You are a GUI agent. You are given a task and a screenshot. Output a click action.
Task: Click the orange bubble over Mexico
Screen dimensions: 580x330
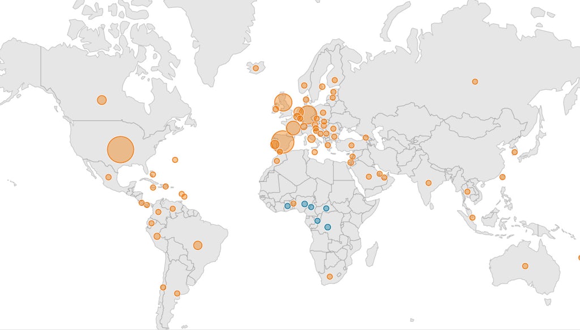pos(108,177)
